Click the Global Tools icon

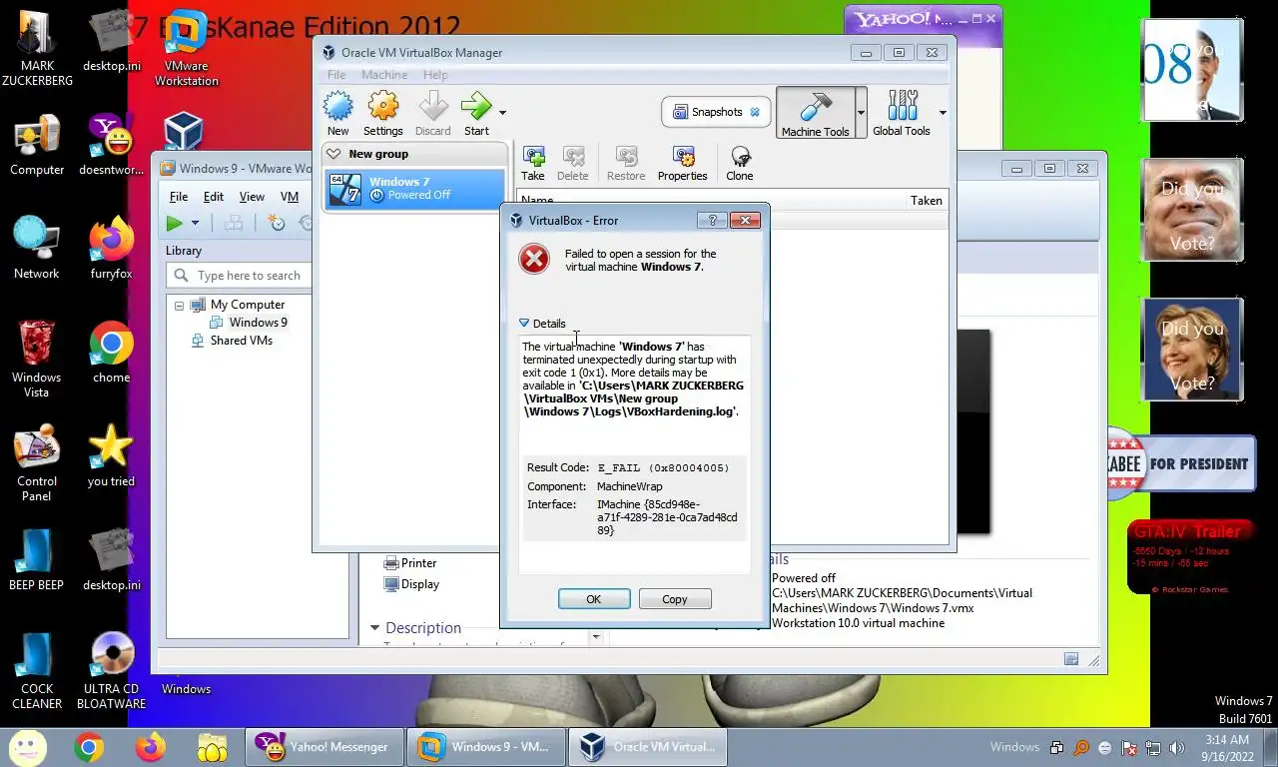tap(902, 113)
